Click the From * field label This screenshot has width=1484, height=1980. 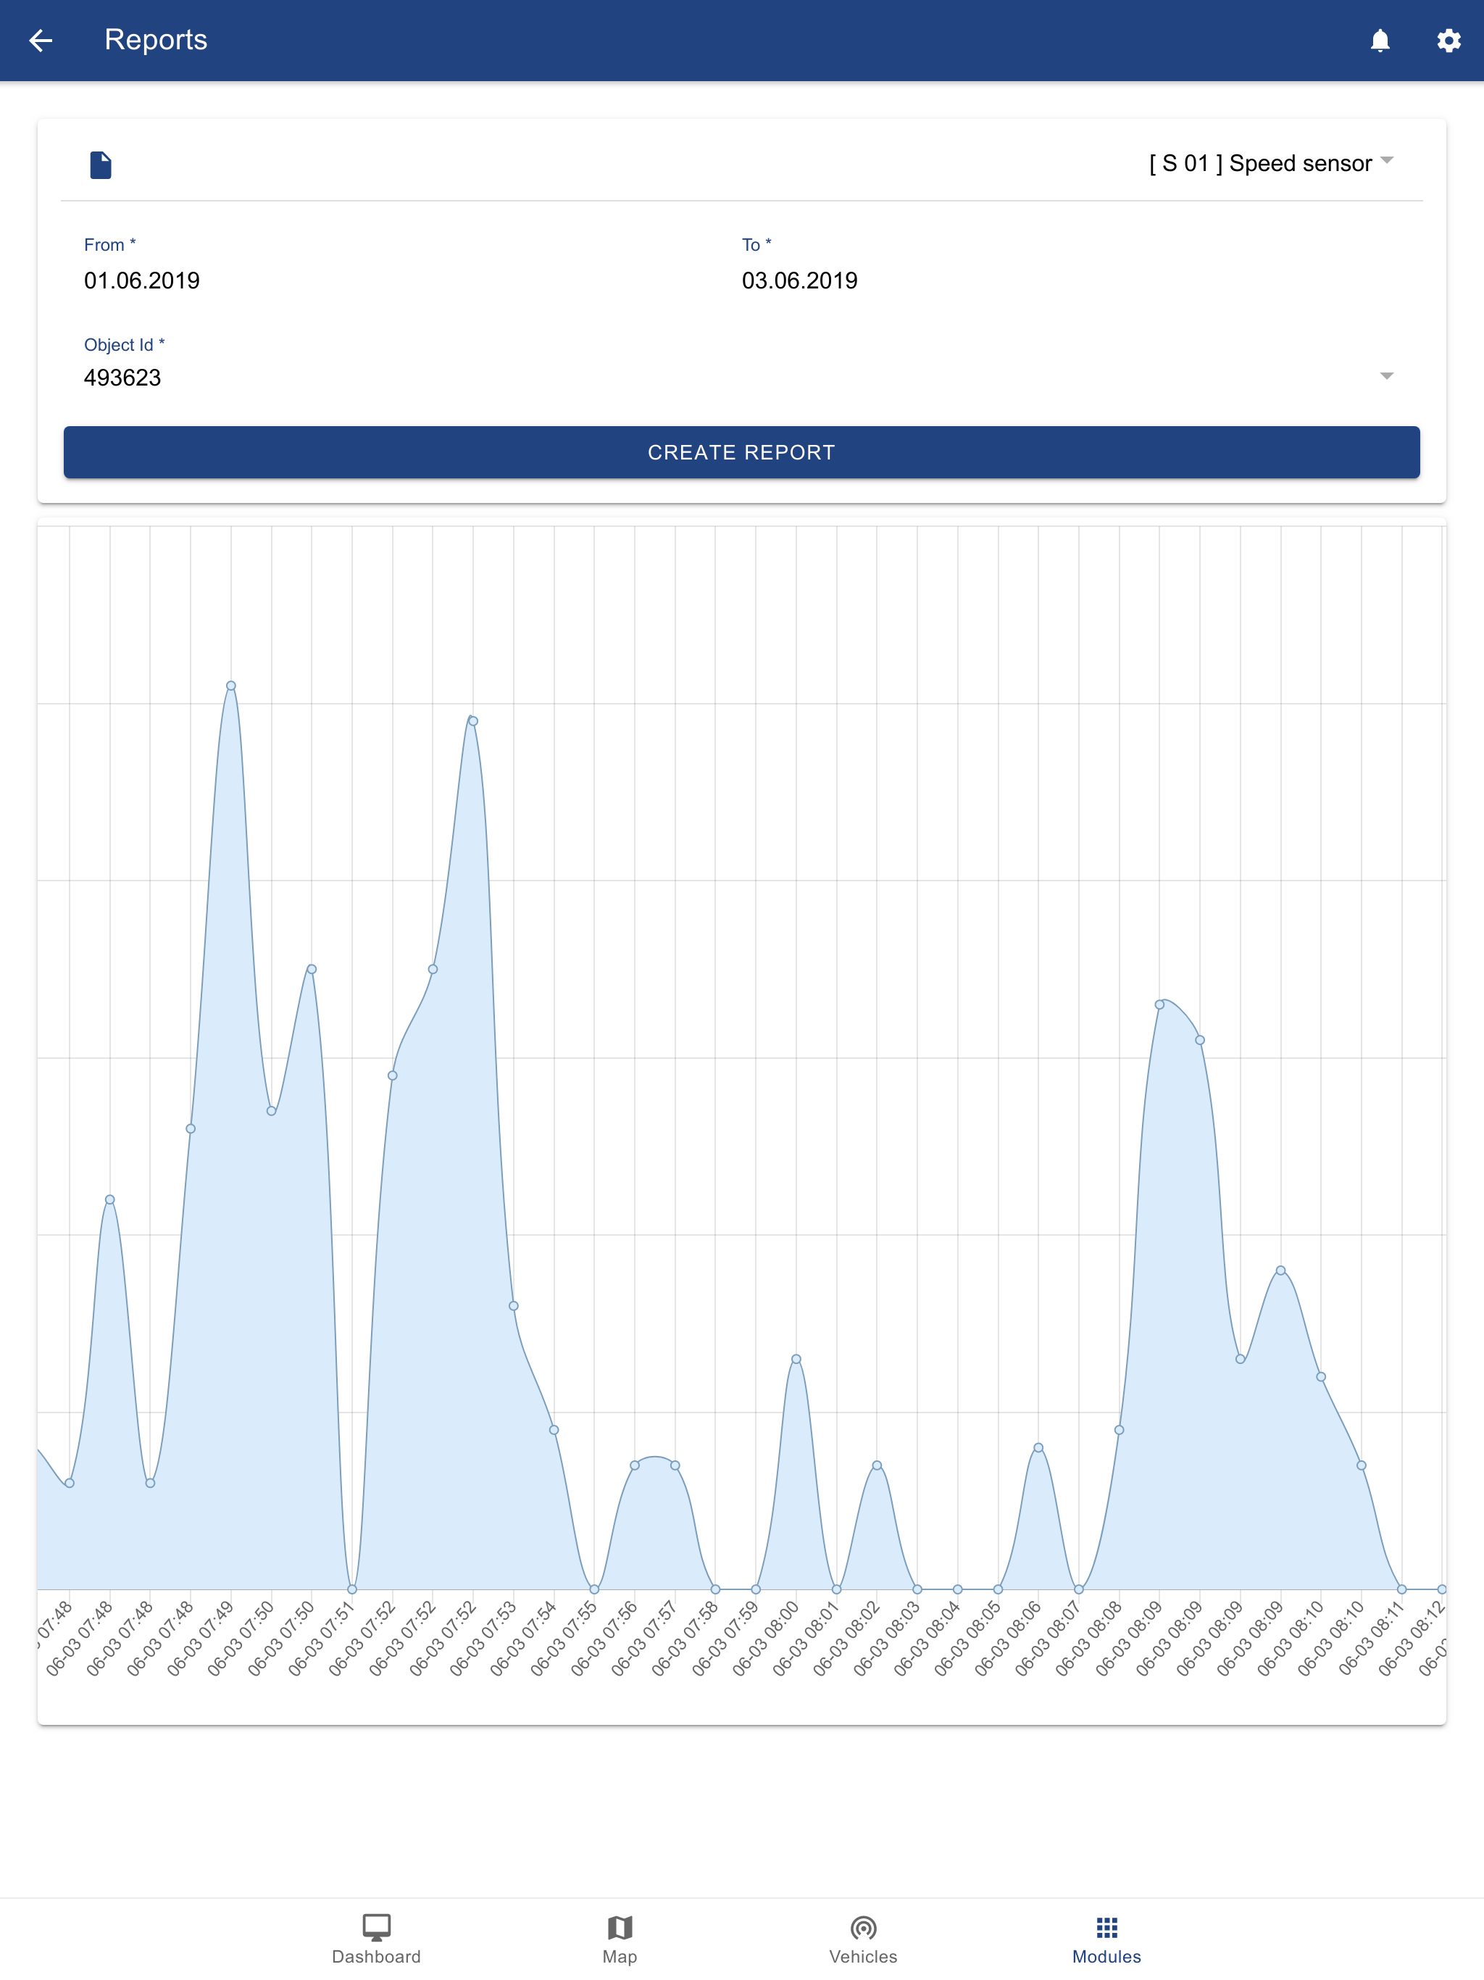[109, 244]
